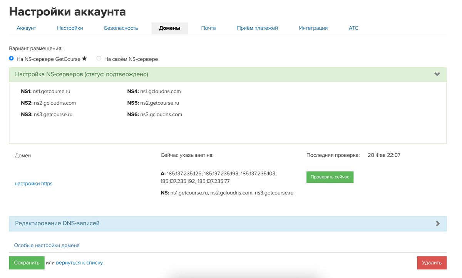The width and height of the screenshot is (462, 278).
Task: Expand 'Редактирование DNS-записей' panel
Action: 57,223
